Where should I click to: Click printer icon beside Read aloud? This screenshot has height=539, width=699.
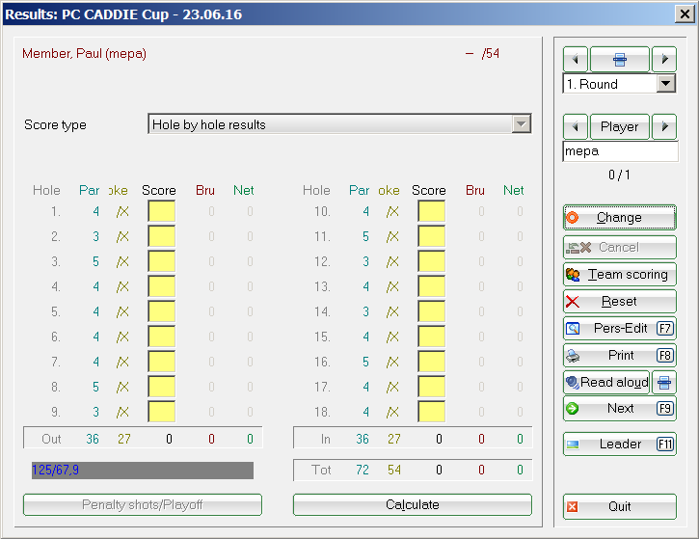point(664,382)
